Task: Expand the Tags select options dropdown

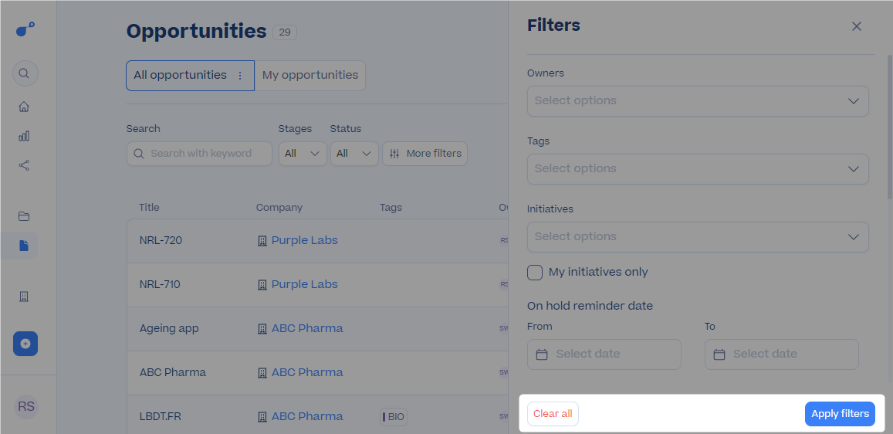Action: (x=698, y=169)
